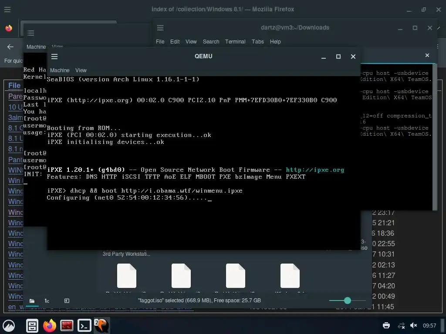Open Firefox window hamburger menu in title bar
This screenshot has height=334, width=446.
pos(7,10)
